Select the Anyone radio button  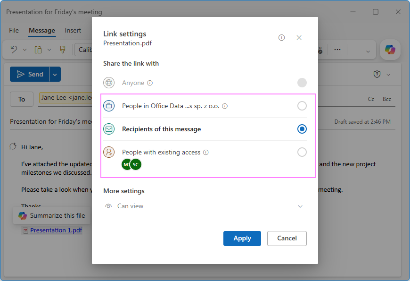point(302,83)
